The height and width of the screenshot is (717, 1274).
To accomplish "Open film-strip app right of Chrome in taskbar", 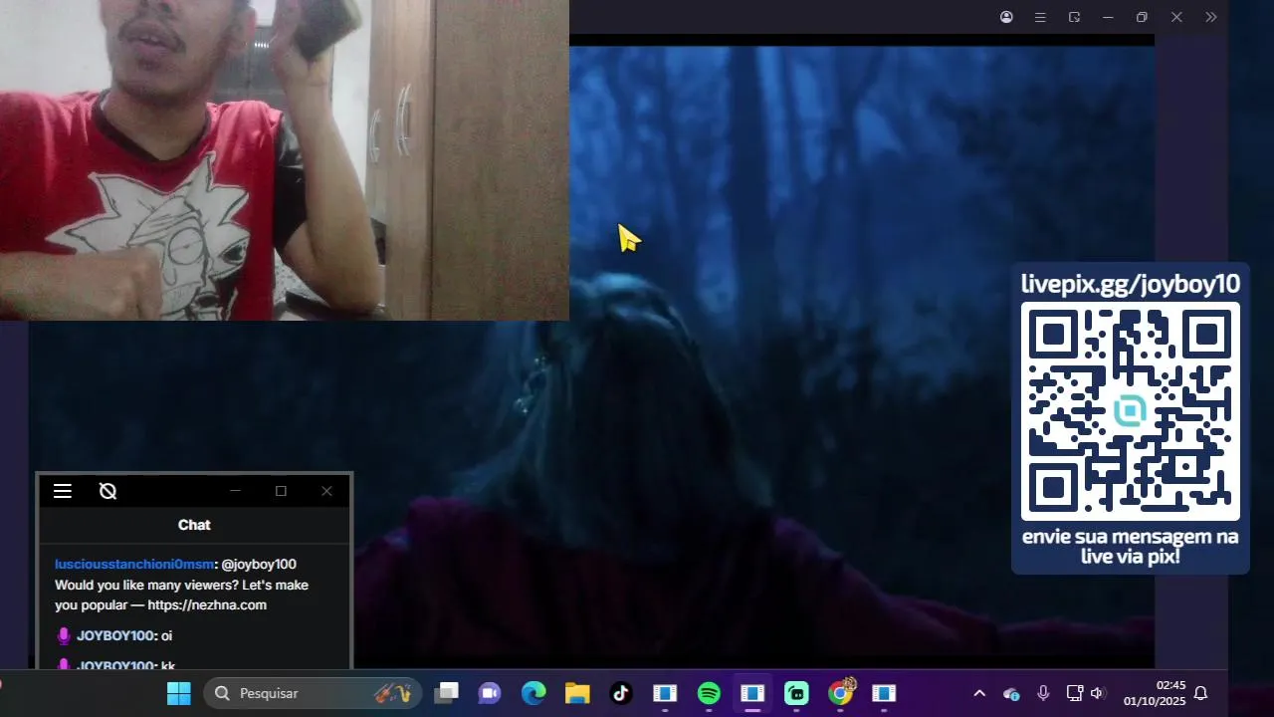I will (x=884, y=693).
